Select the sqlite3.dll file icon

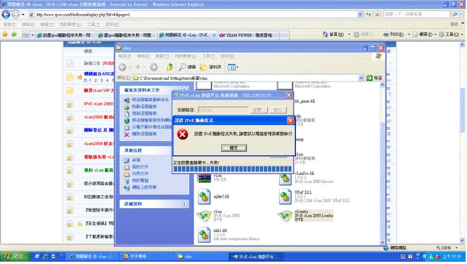204,197
